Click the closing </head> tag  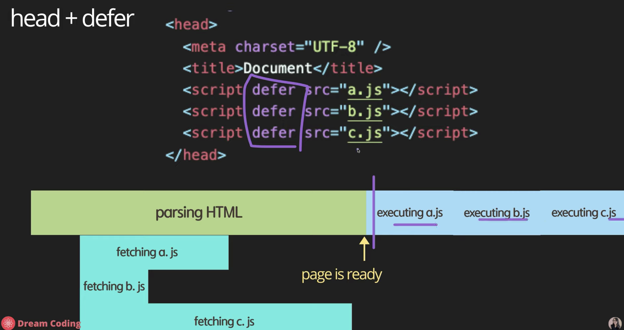click(x=196, y=155)
